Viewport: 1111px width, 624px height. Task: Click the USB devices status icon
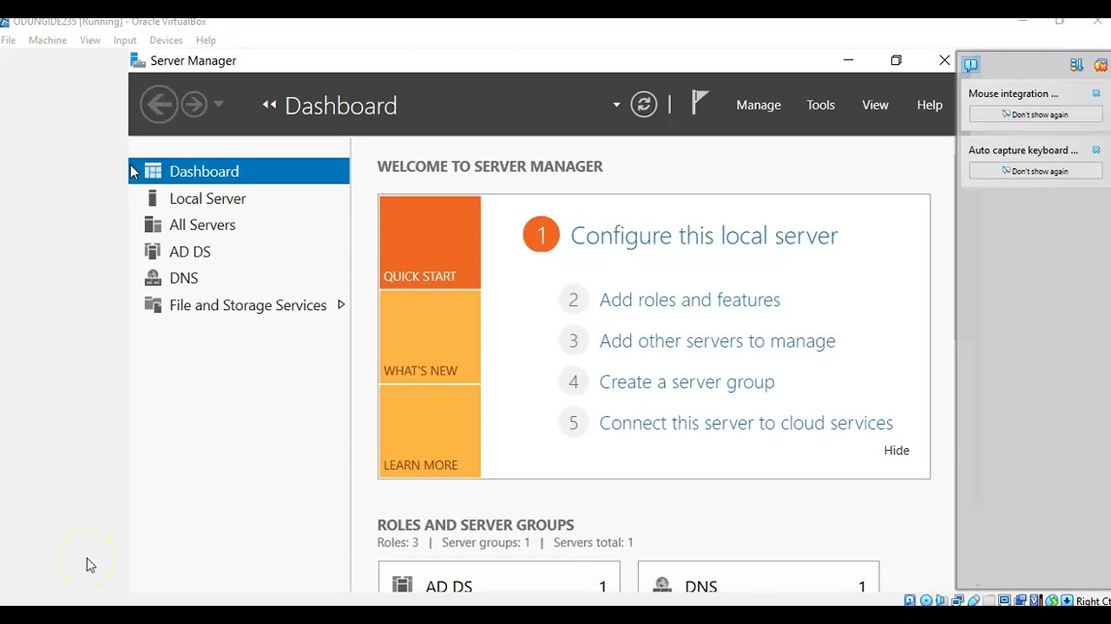pyautogui.click(x=974, y=601)
